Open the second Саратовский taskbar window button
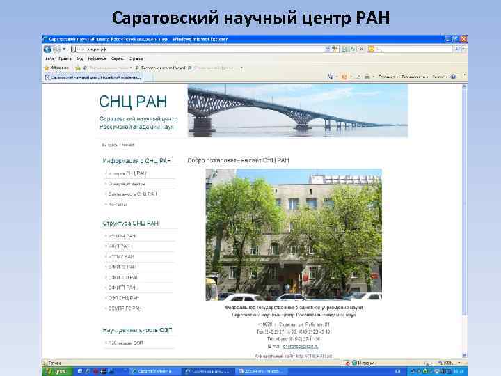This screenshot has width=501, height=376. coord(208,371)
